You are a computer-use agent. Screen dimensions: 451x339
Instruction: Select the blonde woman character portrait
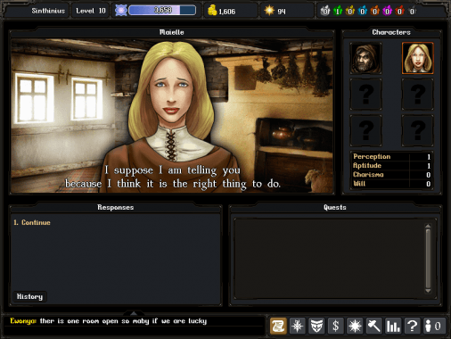417,58
